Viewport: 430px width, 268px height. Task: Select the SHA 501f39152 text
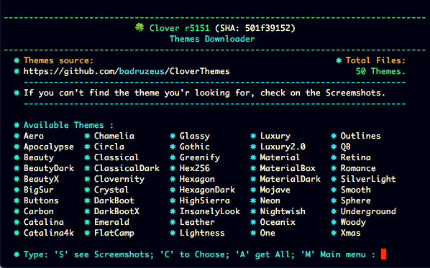tap(255, 28)
